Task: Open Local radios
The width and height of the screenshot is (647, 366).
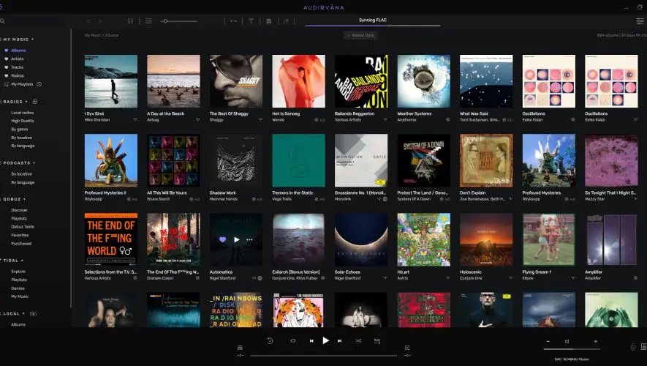Action: [x=22, y=113]
